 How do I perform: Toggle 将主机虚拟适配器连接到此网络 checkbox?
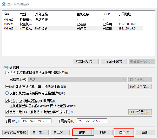(x=7, y=101)
